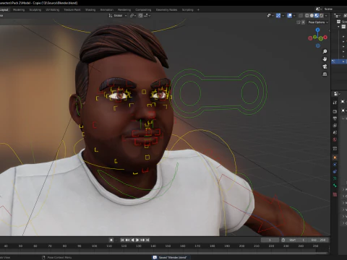This screenshot has width=347, height=260.
Task: Open the Bone properties tab
Action: 335,186
